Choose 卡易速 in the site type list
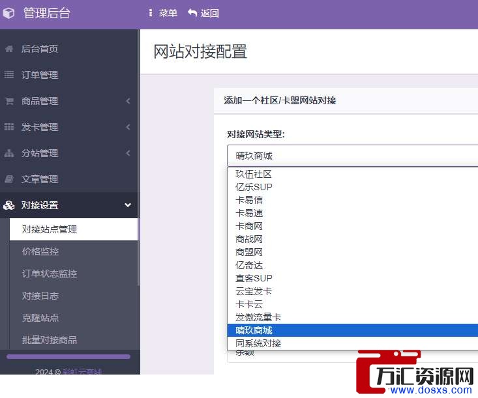Image resolution: width=478 pixels, height=398 pixels. 352,213
